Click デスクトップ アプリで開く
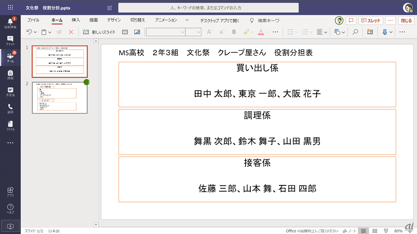Image resolution: width=417 pixels, height=234 pixels. pyautogui.click(x=220, y=20)
